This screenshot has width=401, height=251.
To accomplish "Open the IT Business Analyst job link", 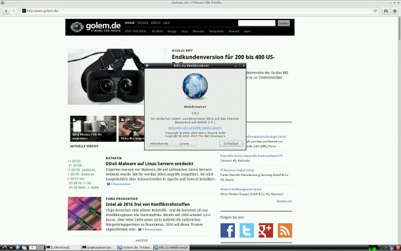I will (237, 170).
